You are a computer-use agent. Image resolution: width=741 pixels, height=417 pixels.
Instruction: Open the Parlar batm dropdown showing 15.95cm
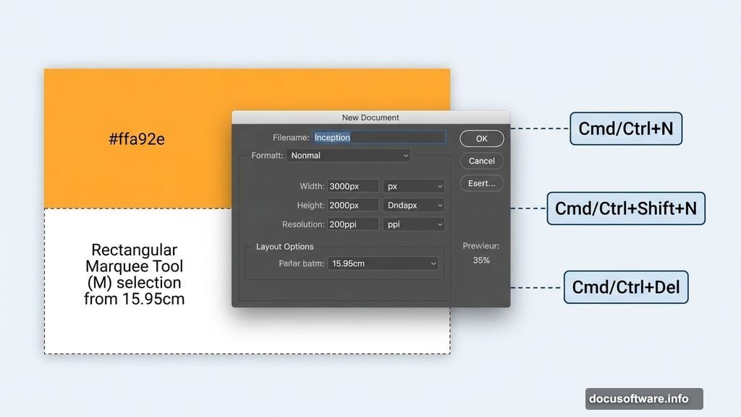point(382,263)
